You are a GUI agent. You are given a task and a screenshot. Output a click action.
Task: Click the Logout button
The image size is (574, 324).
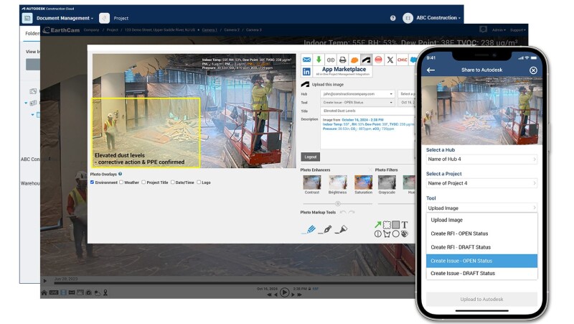click(x=310, y=157)
